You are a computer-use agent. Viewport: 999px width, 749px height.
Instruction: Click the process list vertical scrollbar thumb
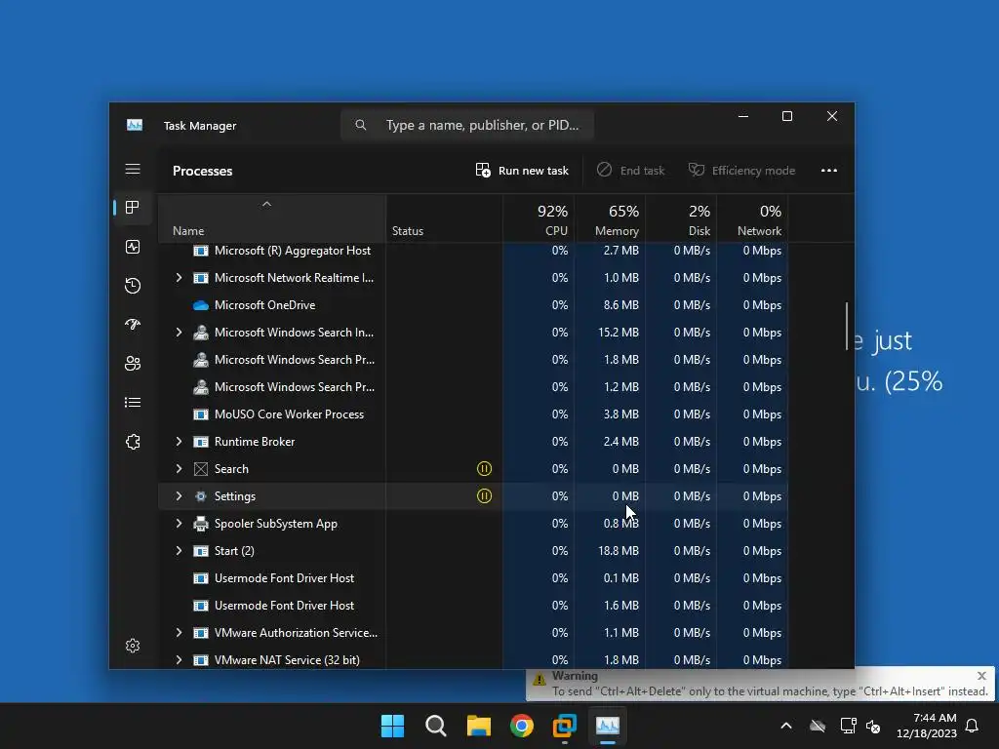(847, 326)
